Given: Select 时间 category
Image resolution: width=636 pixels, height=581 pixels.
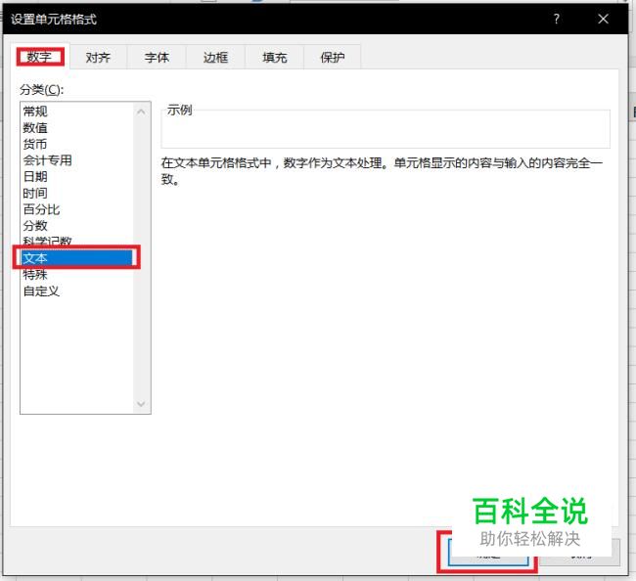Looking at the screenshot, I should tap(77, 193).
